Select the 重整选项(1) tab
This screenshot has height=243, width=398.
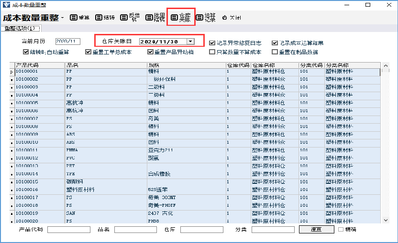pyautogui.click(x=19, y=29)
